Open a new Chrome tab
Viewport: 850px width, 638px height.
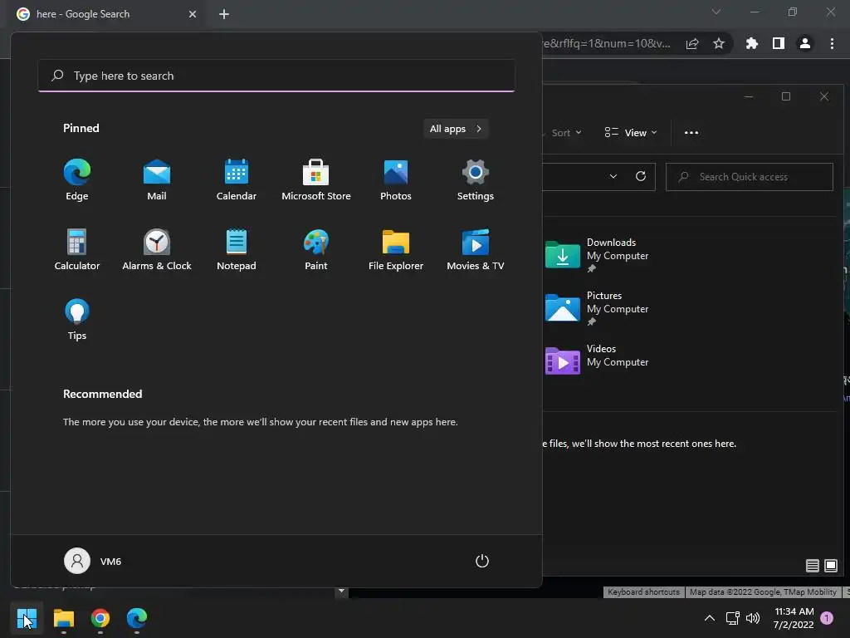click(x=224, y=14)
